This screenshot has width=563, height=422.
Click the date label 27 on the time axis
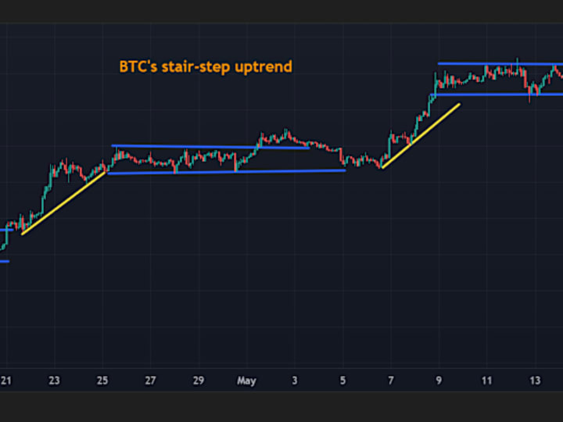tap(150, 381)
